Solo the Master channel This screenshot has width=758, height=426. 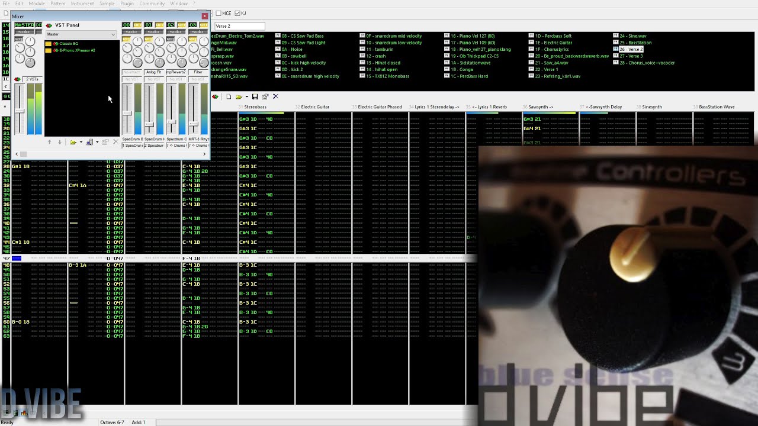pyautogui.click(x=24, y=32)
